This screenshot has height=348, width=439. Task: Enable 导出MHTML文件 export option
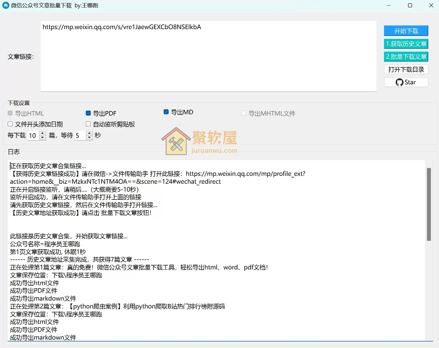(244, 113)
